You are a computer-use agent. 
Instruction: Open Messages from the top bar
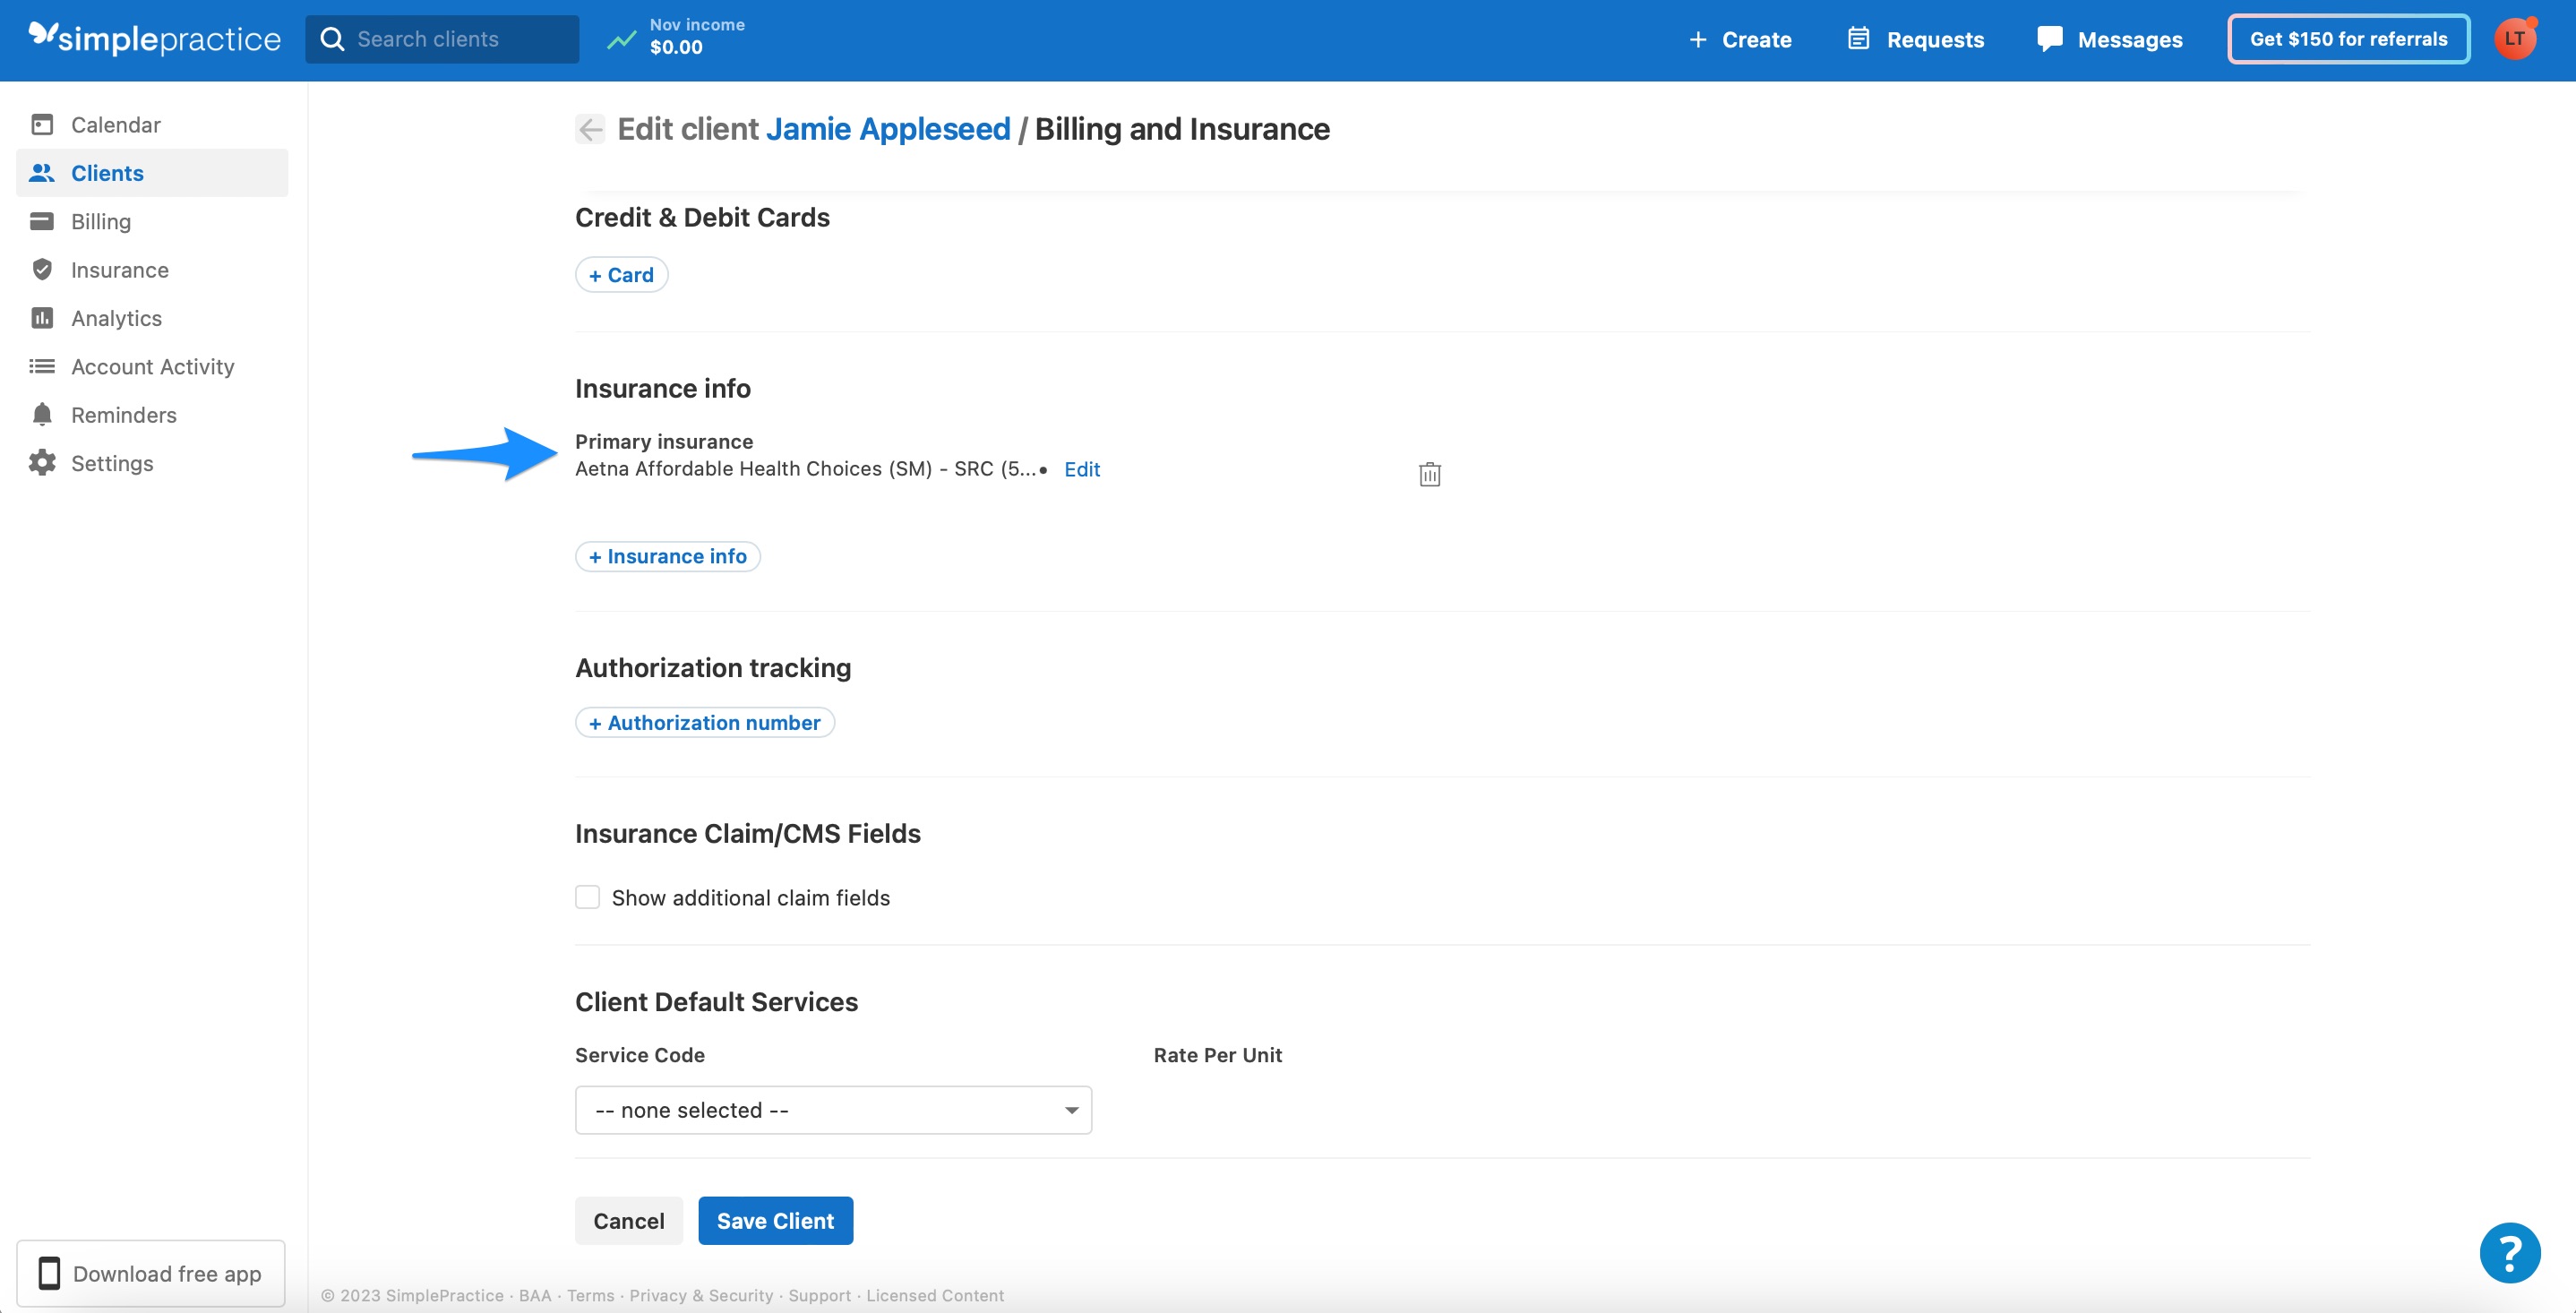pos(2110,39)
